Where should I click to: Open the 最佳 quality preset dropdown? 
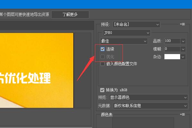coord(124,41)
